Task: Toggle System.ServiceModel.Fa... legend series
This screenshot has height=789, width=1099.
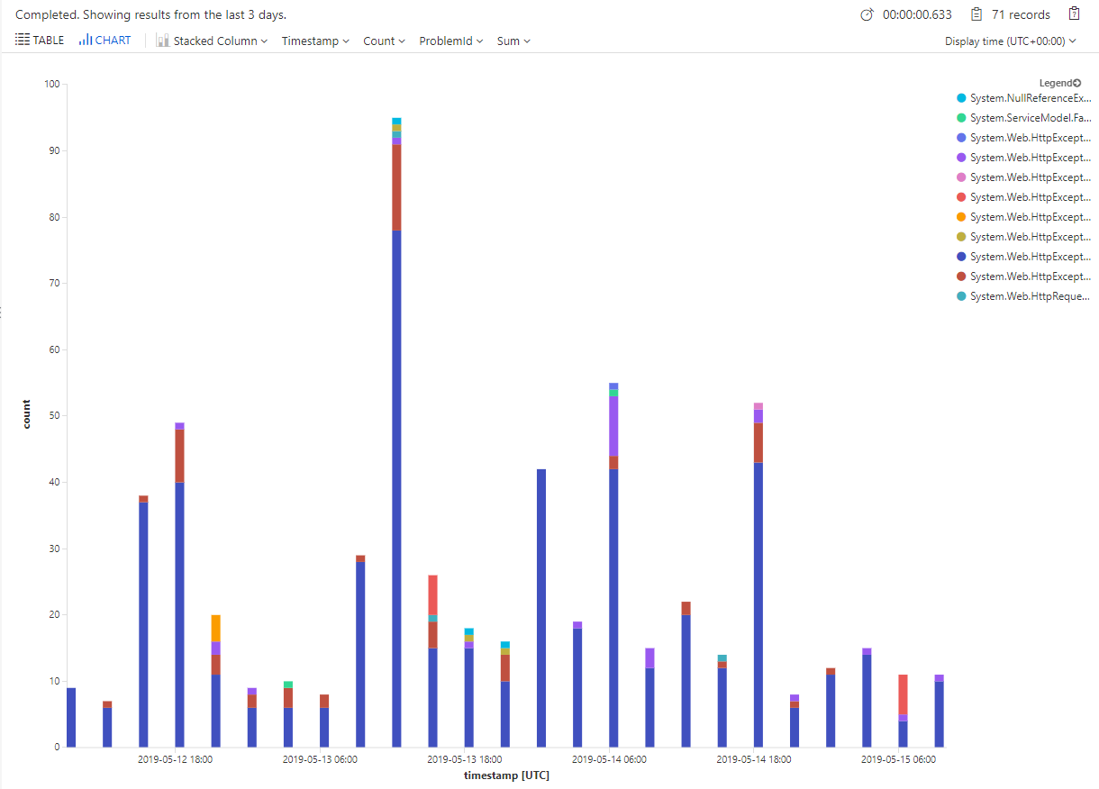Action: 1024,118
